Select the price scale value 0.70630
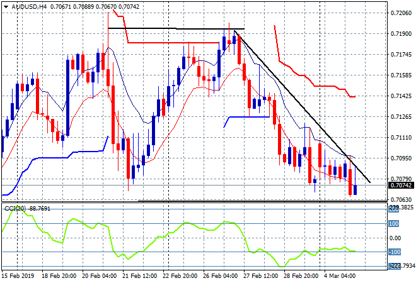This screenshot has width=416, height=283. point(401,199)
